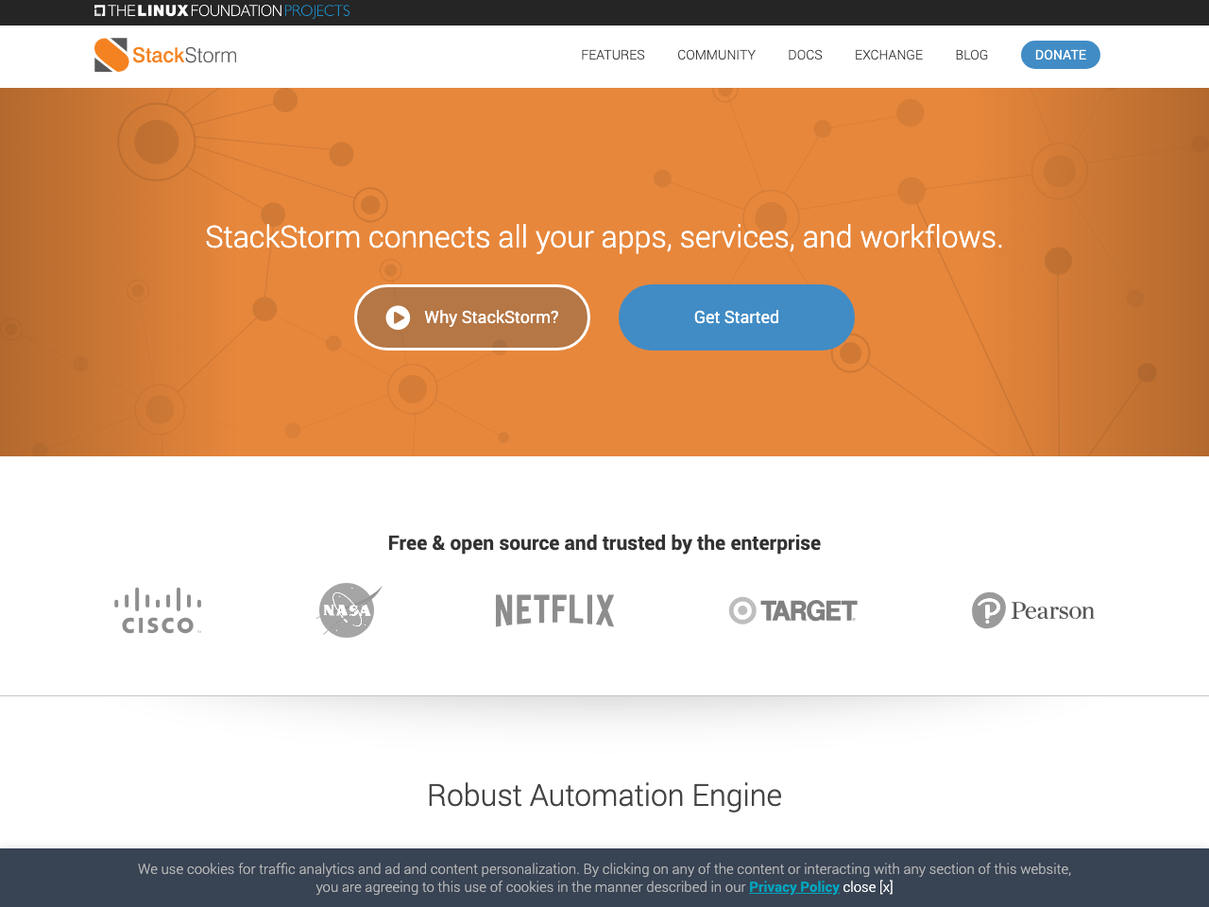Click the Linux Foundation logo mark

tap(97, 9)
